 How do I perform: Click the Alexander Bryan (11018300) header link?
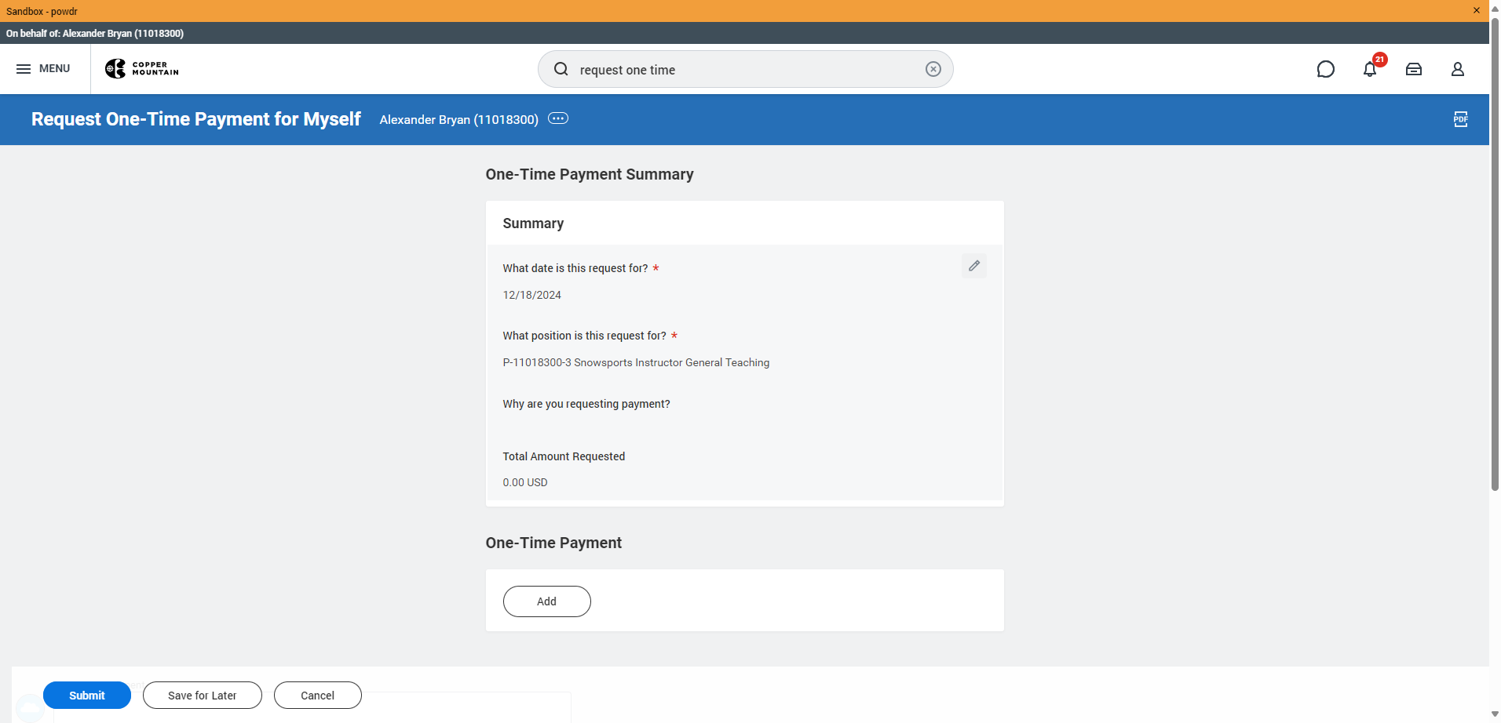459,119
